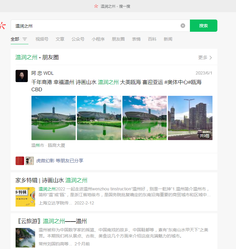Click the green 搜索 button
This screenshot has width=236, height=249.
point(203,26)
